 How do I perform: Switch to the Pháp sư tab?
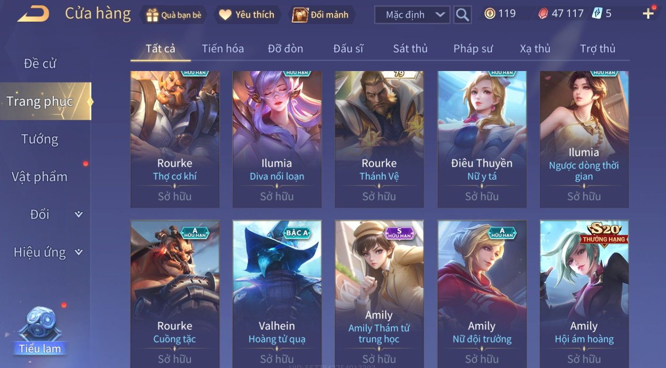[x=473, y=49]
